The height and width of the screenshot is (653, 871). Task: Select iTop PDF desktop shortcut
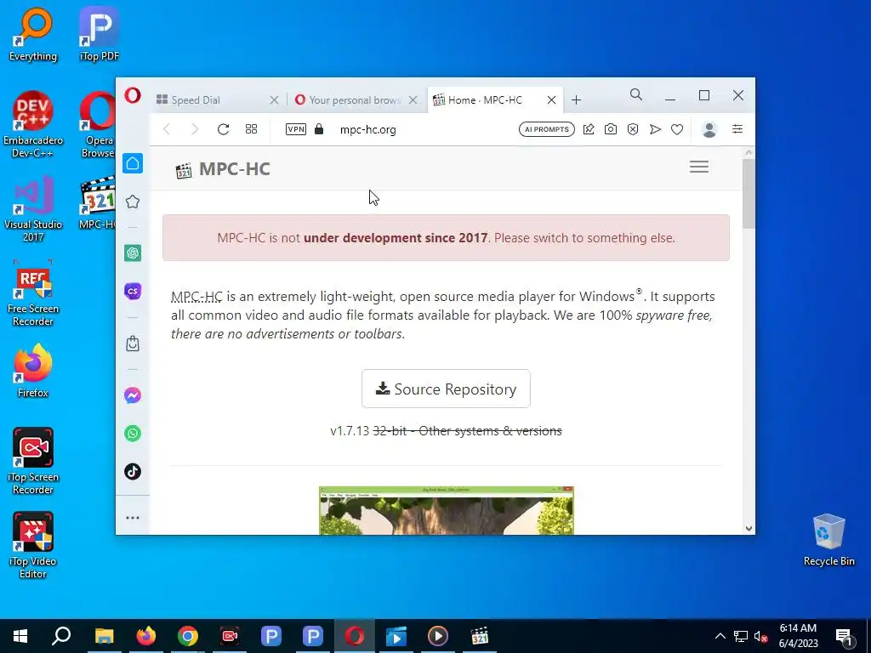tap(99, 34)
